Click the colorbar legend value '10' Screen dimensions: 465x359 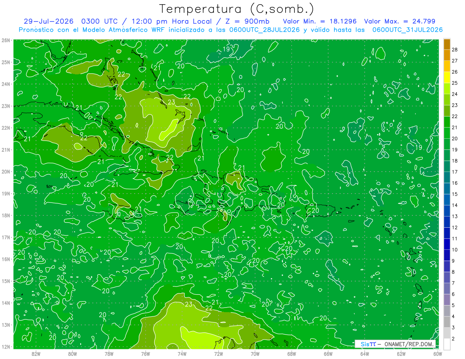[x=455, y=250]
